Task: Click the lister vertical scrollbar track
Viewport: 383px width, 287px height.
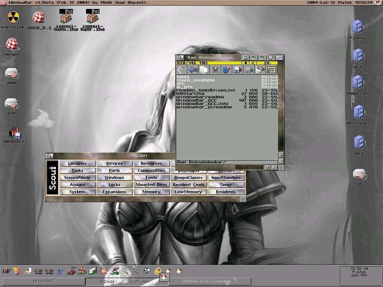Action: point(281,106)
